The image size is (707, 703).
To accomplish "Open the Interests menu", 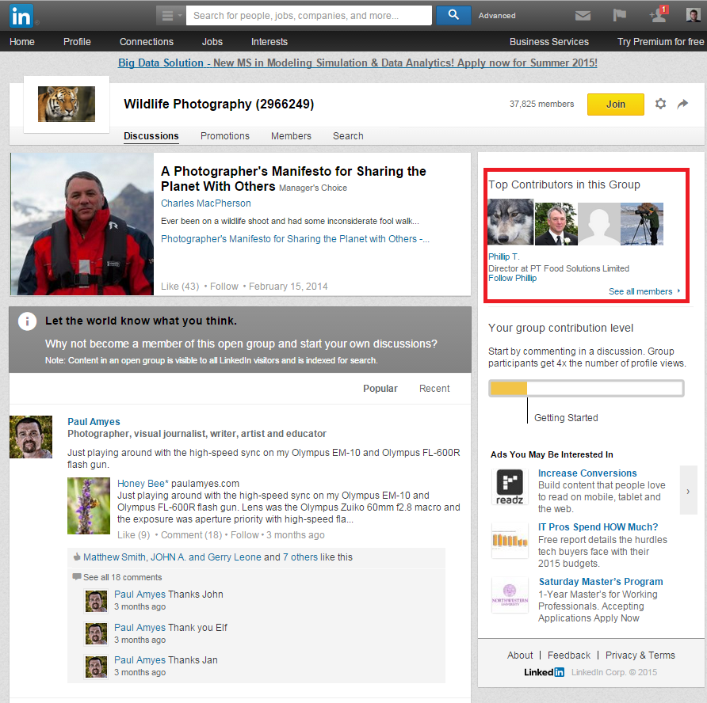I will click(269, 42).
